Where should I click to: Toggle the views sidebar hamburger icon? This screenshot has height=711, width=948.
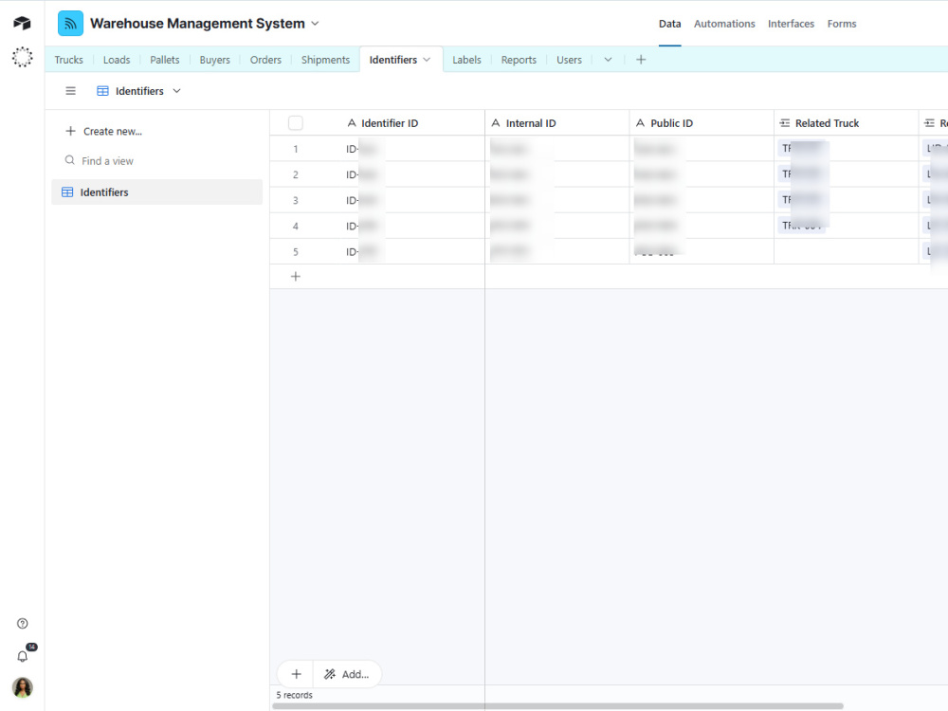[71, 91]
